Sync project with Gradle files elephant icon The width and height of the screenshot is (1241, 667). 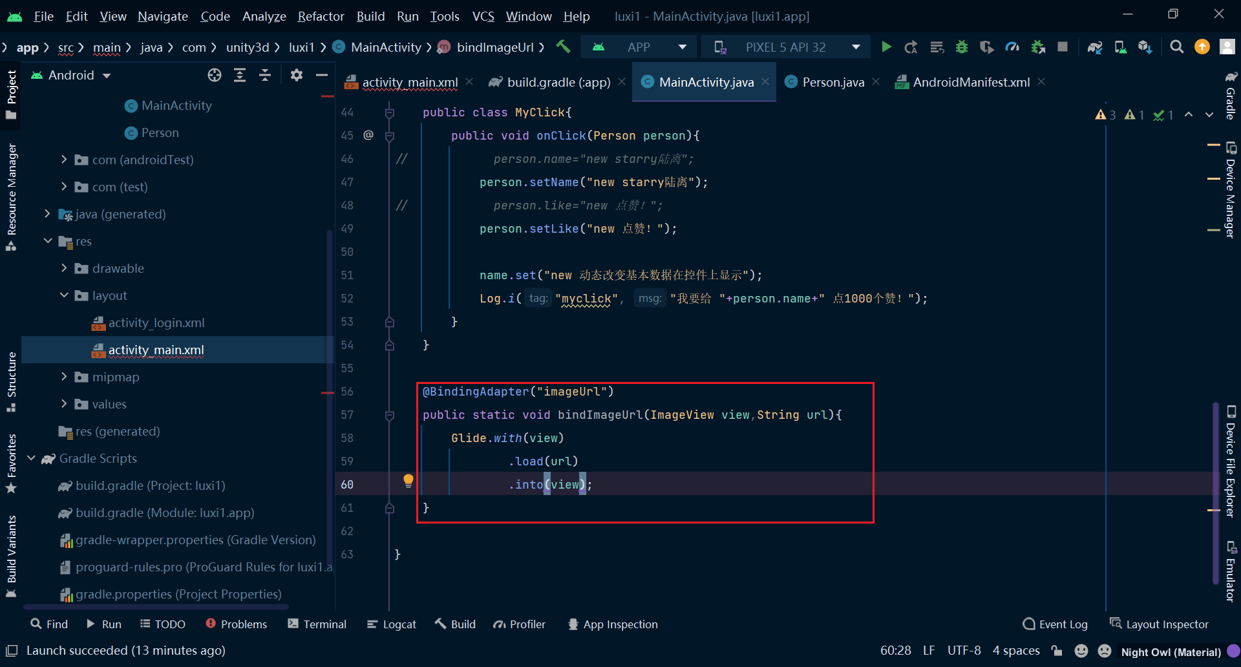[x=1095, y=47]
